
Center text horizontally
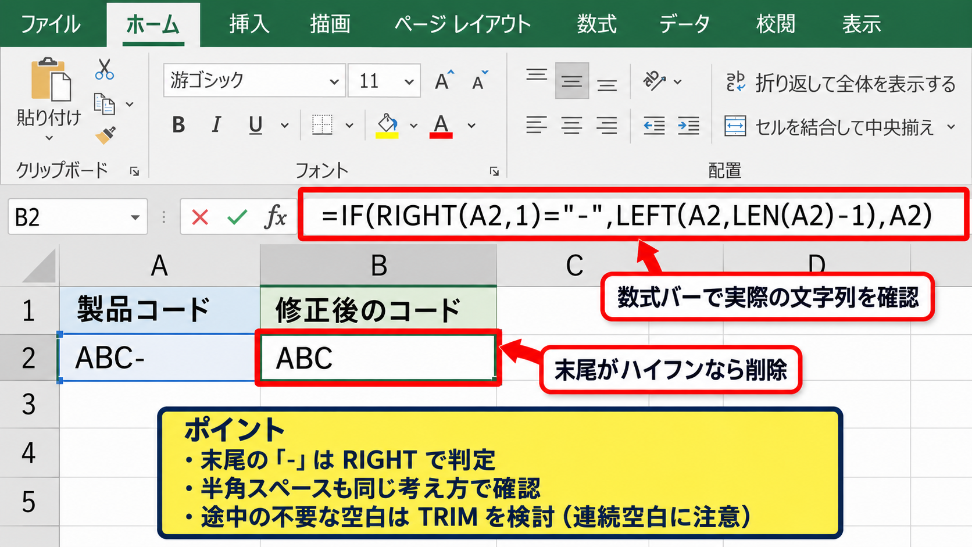tap(572, 125)
